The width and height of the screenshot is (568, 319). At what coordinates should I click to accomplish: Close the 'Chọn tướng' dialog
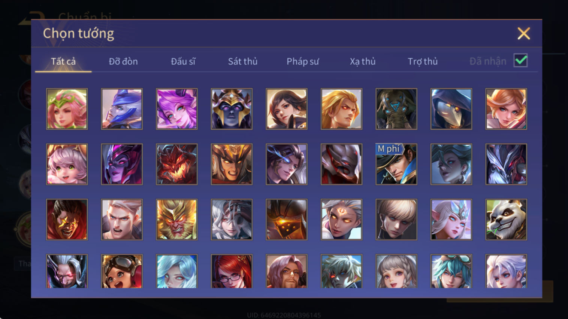pos(523,34)
